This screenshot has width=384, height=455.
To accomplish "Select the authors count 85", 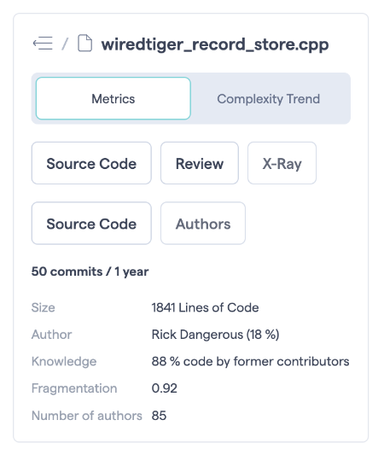I will coord(159,416).
